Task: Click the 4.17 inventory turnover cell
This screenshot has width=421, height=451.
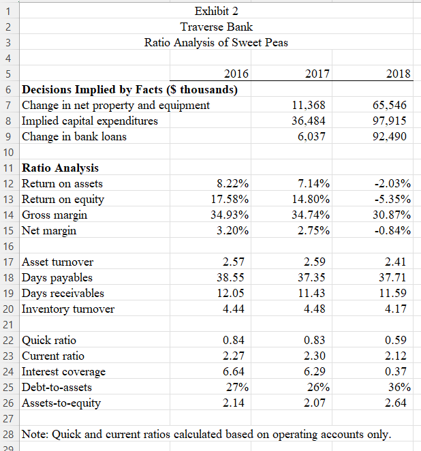Action: [373, 309]
